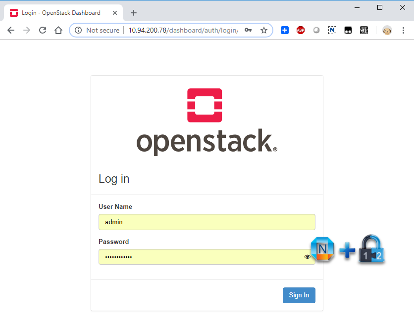The image size is (414, 323).
Task: Maximize the browser window
Action: 380,7
